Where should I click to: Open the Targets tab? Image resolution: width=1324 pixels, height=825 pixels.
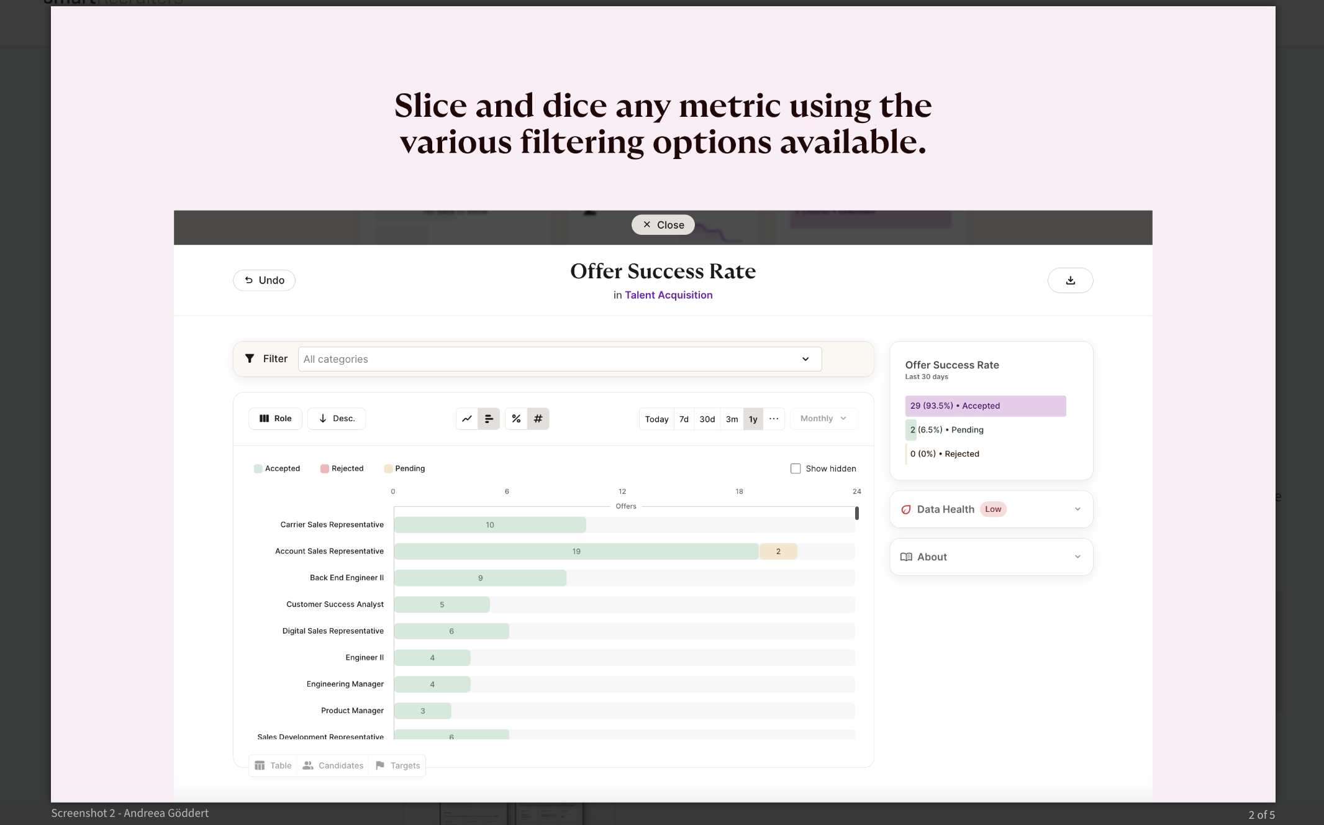[397, 765]
